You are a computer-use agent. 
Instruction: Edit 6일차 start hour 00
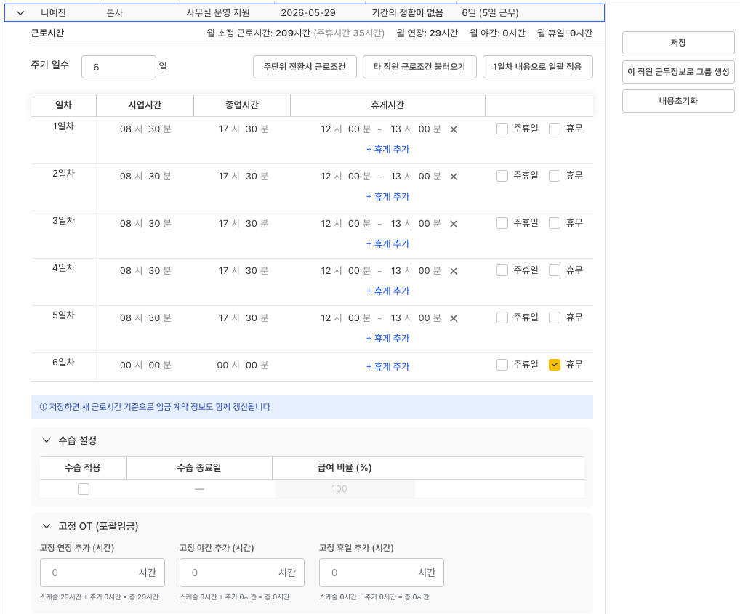pos(126,365)
